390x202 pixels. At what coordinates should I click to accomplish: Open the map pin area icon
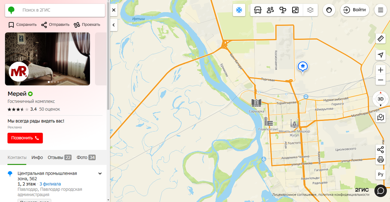pos(381,117)
